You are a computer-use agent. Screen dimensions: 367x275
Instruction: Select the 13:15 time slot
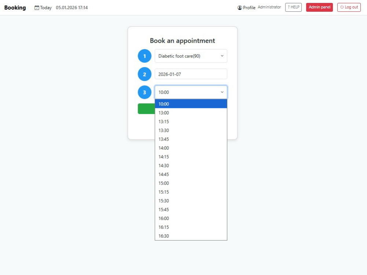coord(191,122)
